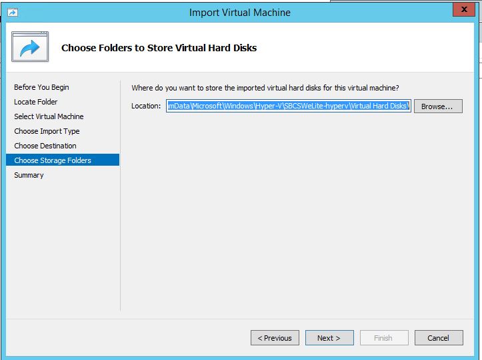Image resolution: width=482 pixels, height=360 pixels.
Task: Go to the Before You Begin step
Action: coord(41,87)
